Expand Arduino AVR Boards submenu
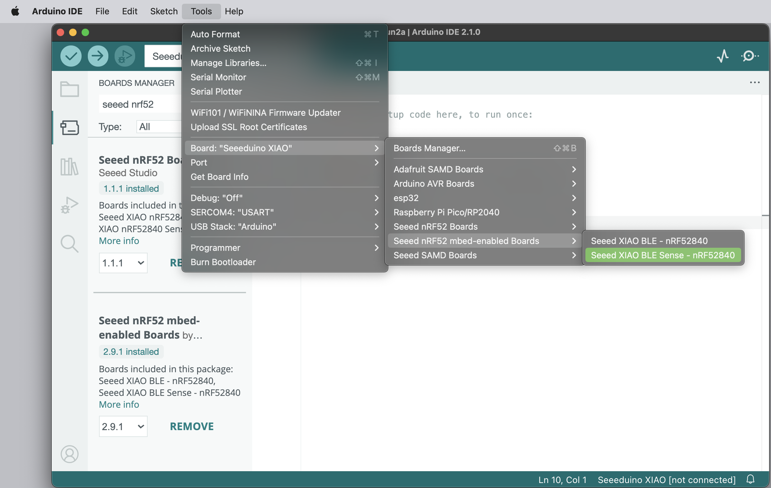Screen dimensions: 771x488 click(485, 184)
